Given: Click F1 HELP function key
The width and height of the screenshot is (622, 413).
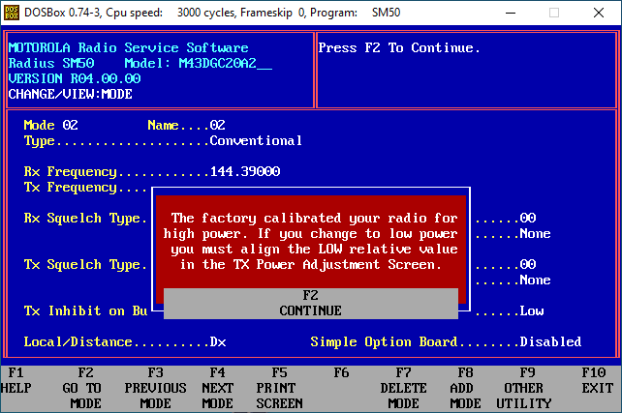Looking at the screenshot, I should 16,380.
